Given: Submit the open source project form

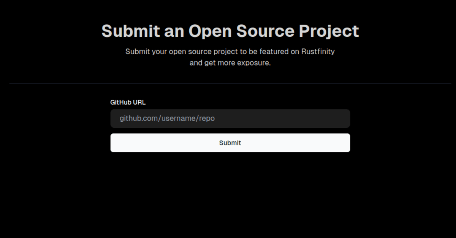Looking at the screenshot, I should coord(230,143).
